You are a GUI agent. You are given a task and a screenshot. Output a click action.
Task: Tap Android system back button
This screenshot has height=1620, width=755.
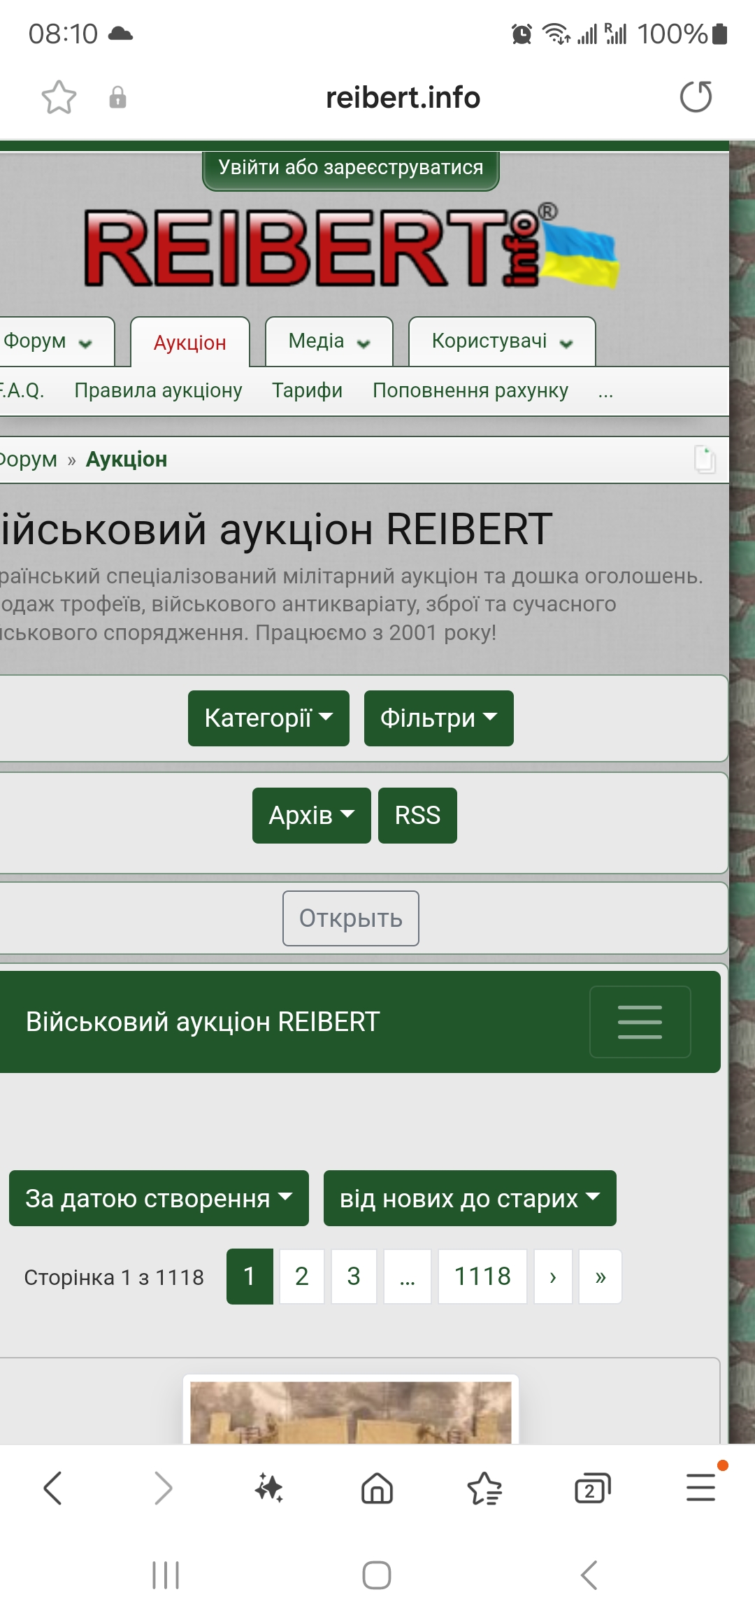pos(589,1575)
